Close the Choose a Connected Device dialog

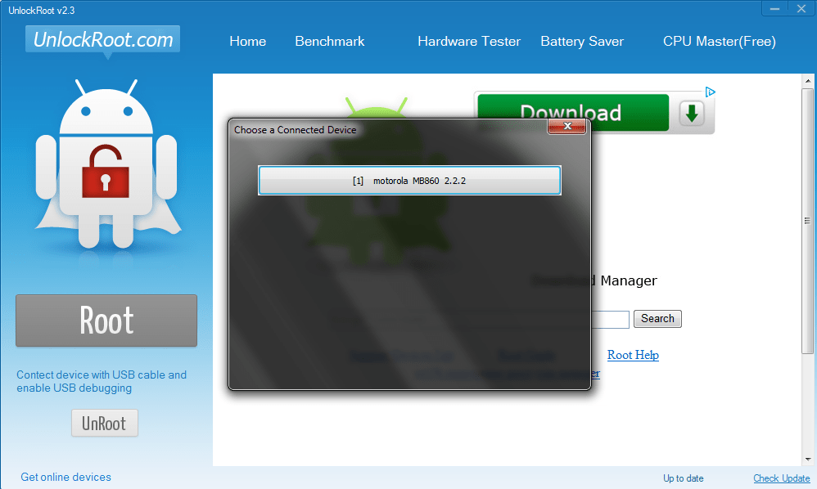(x=567, y=126)
